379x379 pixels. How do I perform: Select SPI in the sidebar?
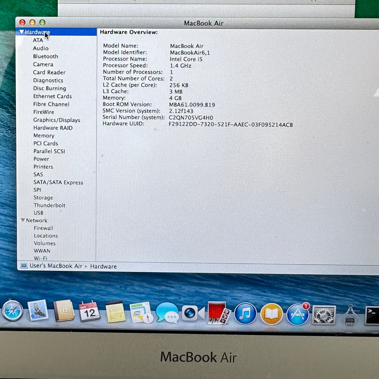(x=37, y=190)
